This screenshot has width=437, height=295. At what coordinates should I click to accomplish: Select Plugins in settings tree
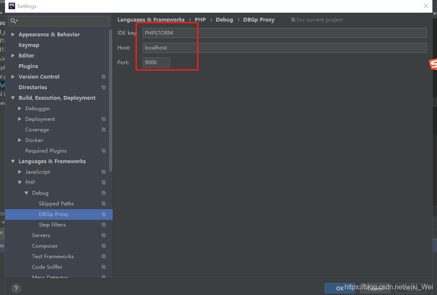click(x=28, y=66)
